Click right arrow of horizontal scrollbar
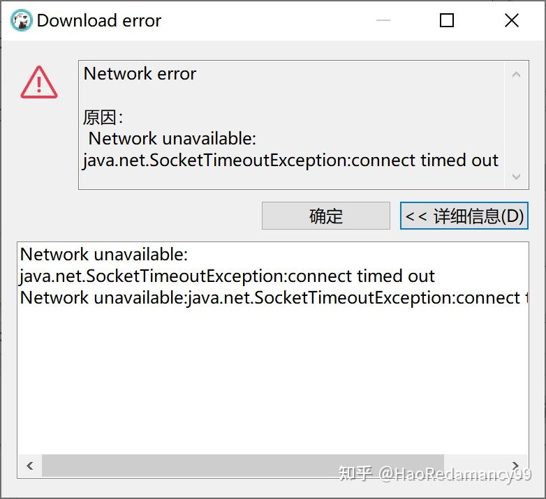The height and width of the screenshot is (499, 546). (515, 466)
